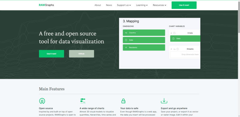
Task: Click the Aa icon on the Country chip
Action: tap(126, 33)
